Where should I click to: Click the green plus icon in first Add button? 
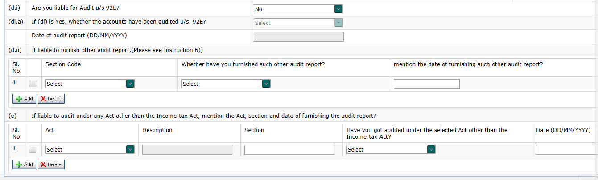(x=18, y=99)
